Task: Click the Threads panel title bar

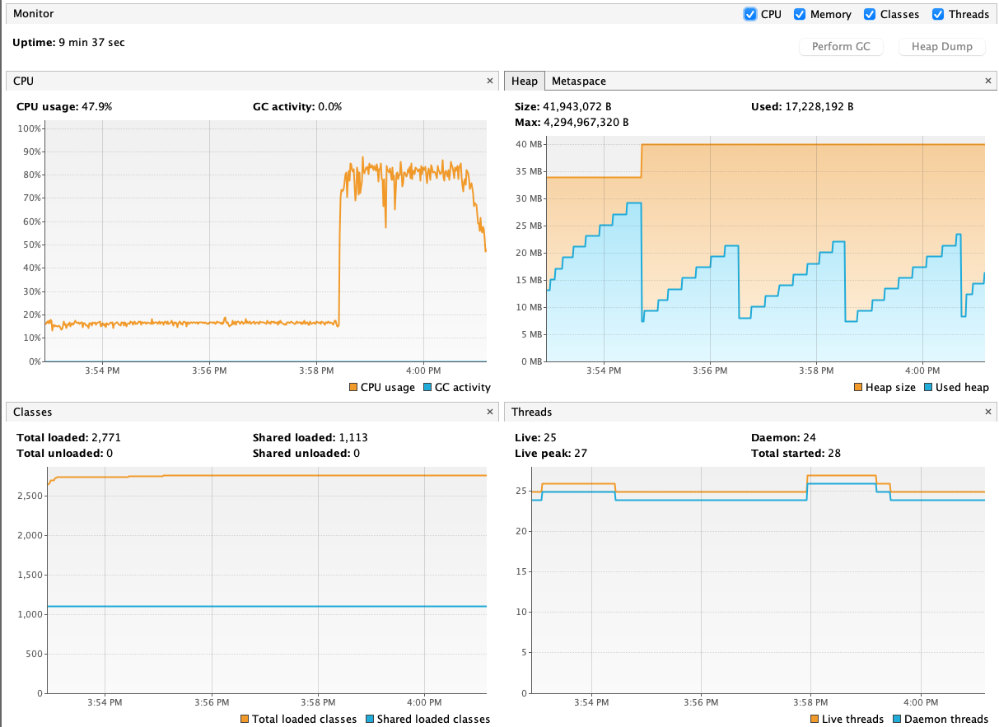Action: tap(749, 412)
